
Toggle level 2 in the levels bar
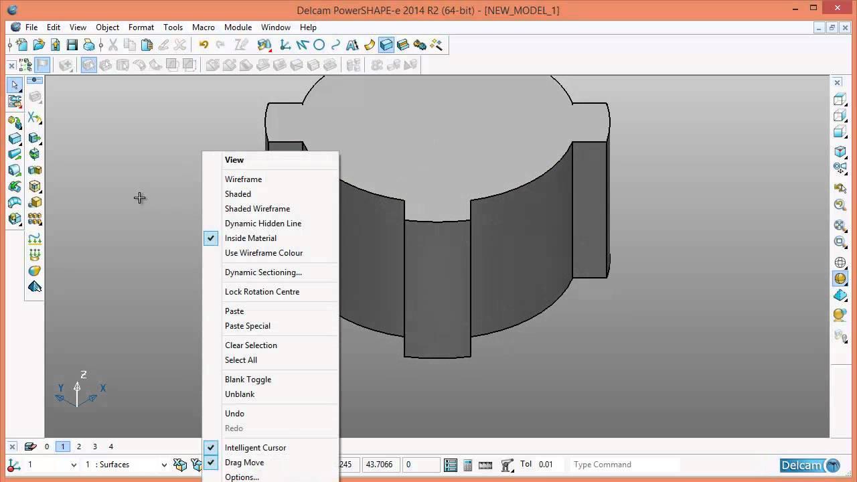coord(79,447)
